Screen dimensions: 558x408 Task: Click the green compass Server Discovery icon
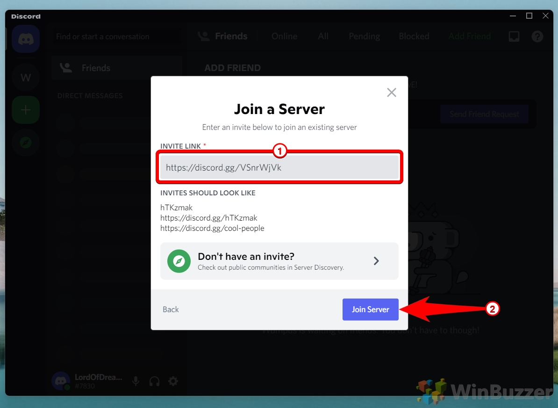pyautogui.click(x=179, y=261)
